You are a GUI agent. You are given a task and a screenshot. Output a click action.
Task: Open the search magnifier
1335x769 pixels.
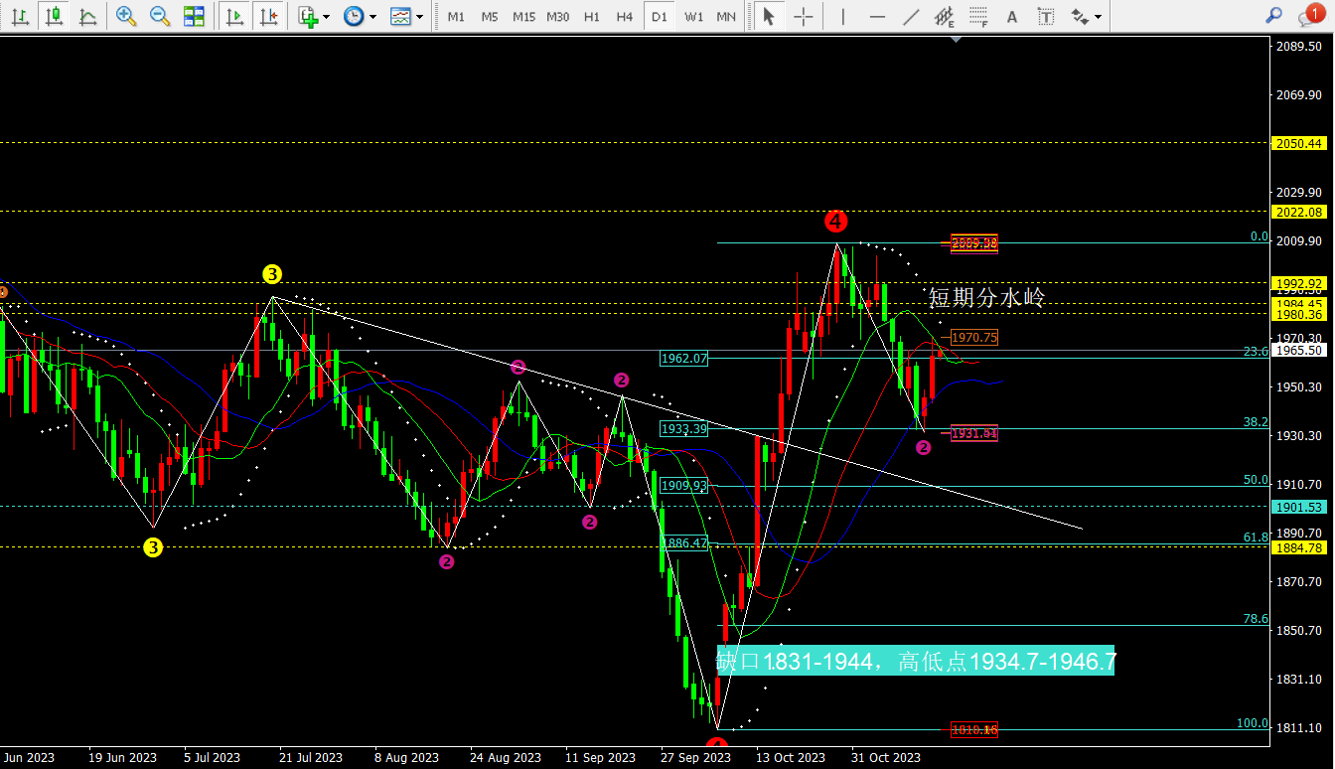coord(1274,16)
